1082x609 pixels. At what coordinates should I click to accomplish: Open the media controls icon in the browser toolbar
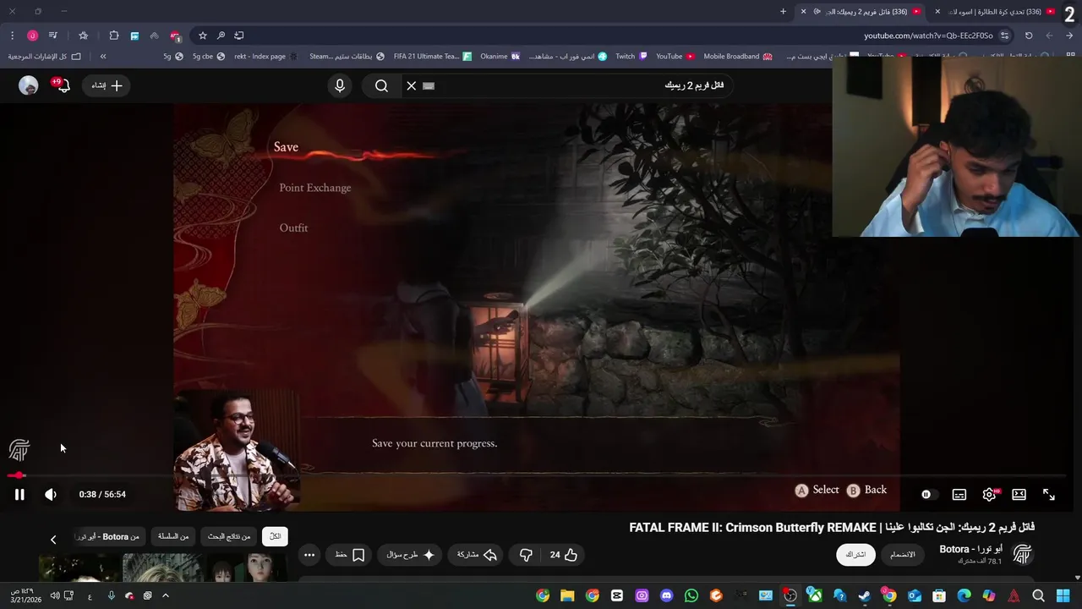pos(53,36)
